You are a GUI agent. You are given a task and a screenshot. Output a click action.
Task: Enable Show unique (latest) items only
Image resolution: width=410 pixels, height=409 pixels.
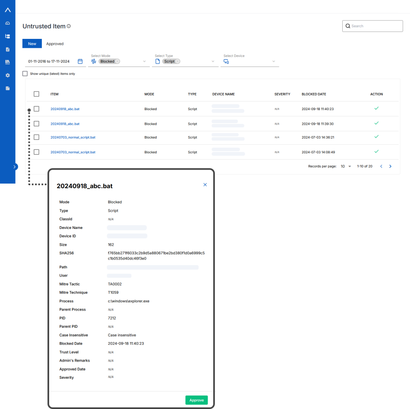[x=25, y=74]
